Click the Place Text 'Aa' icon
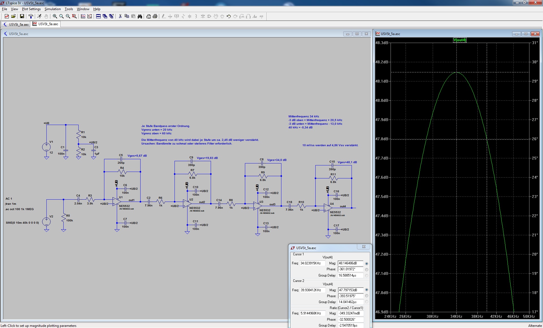The image size is (543, 328). [x=255, y=16]
